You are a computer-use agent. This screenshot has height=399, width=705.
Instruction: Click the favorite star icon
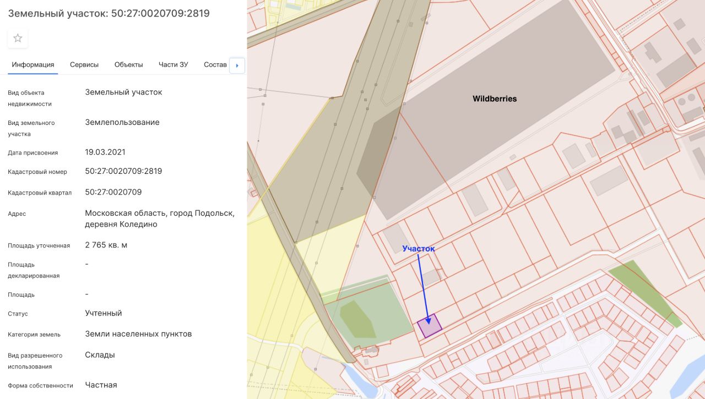click(18, 38)
